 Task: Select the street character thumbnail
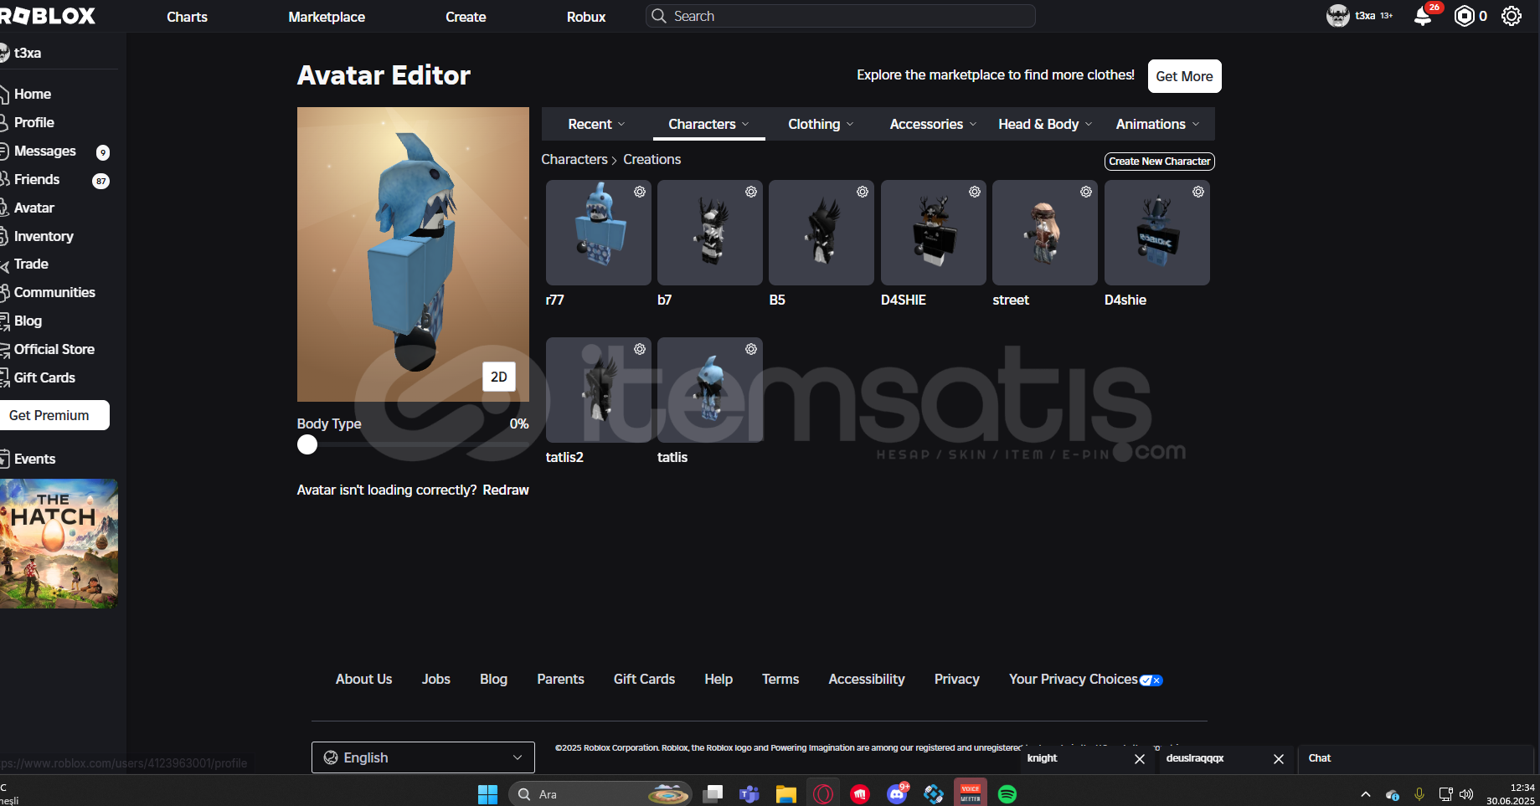(x=1045, y=233)
